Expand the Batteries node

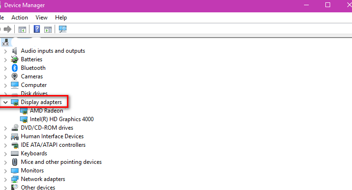[x=5, y=60]
